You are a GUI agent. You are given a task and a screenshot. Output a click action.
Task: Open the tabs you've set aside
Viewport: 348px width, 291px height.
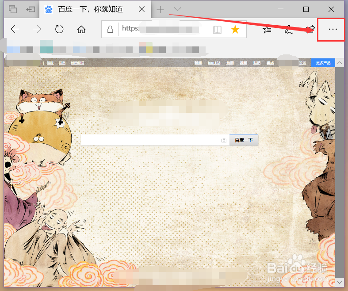[x=13, y=9]
